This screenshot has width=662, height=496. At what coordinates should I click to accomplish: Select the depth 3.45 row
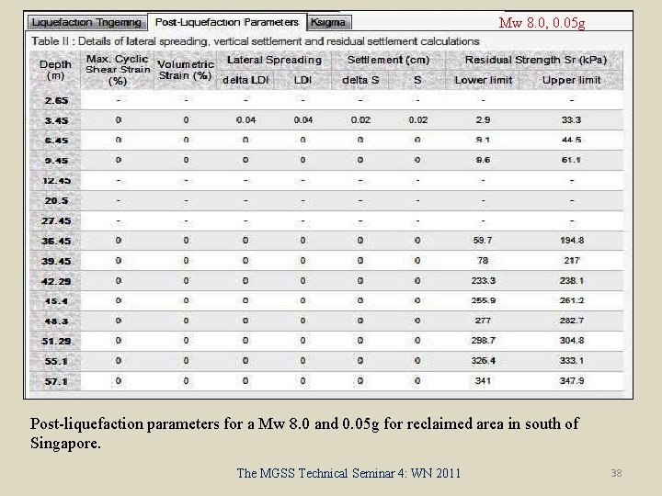click(x=326, y=120)
